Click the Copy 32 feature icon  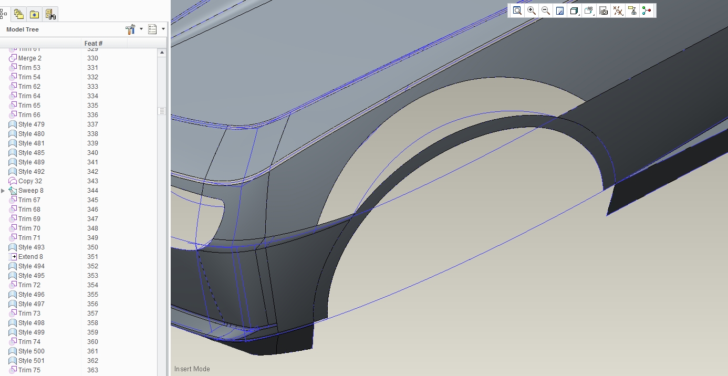pos(13,181)
